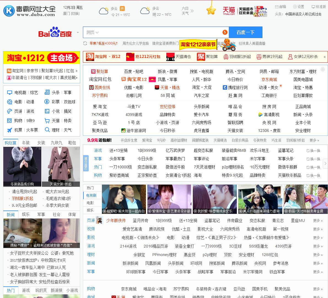The width and height of the screenshot is (328, 298).
Task: Switch to standard version monitor icon
Action: (313, 7)
